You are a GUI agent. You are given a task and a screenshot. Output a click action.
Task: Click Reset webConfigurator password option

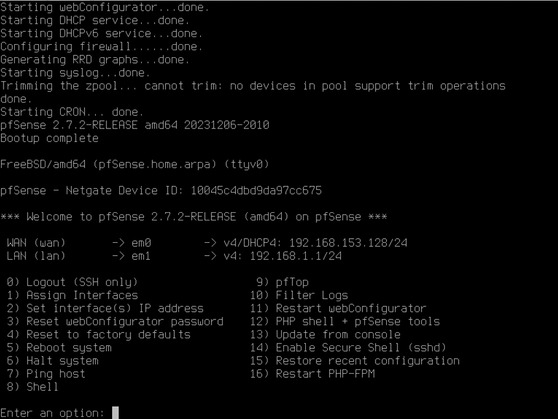point(115,321)
